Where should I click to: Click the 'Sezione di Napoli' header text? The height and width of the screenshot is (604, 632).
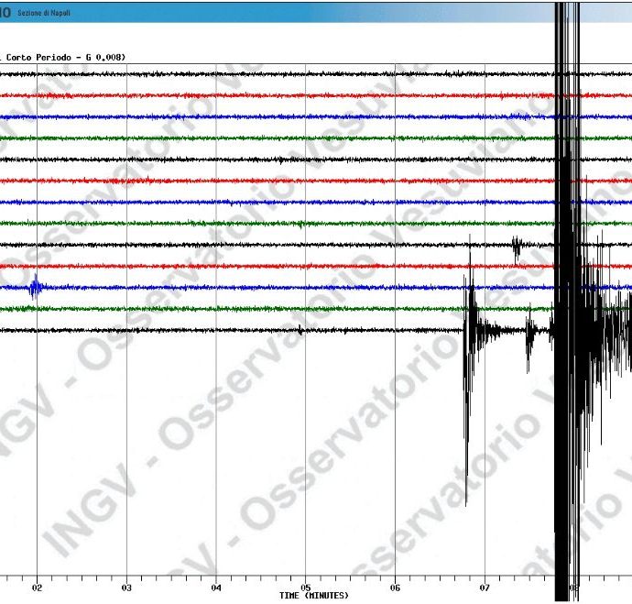44,13
